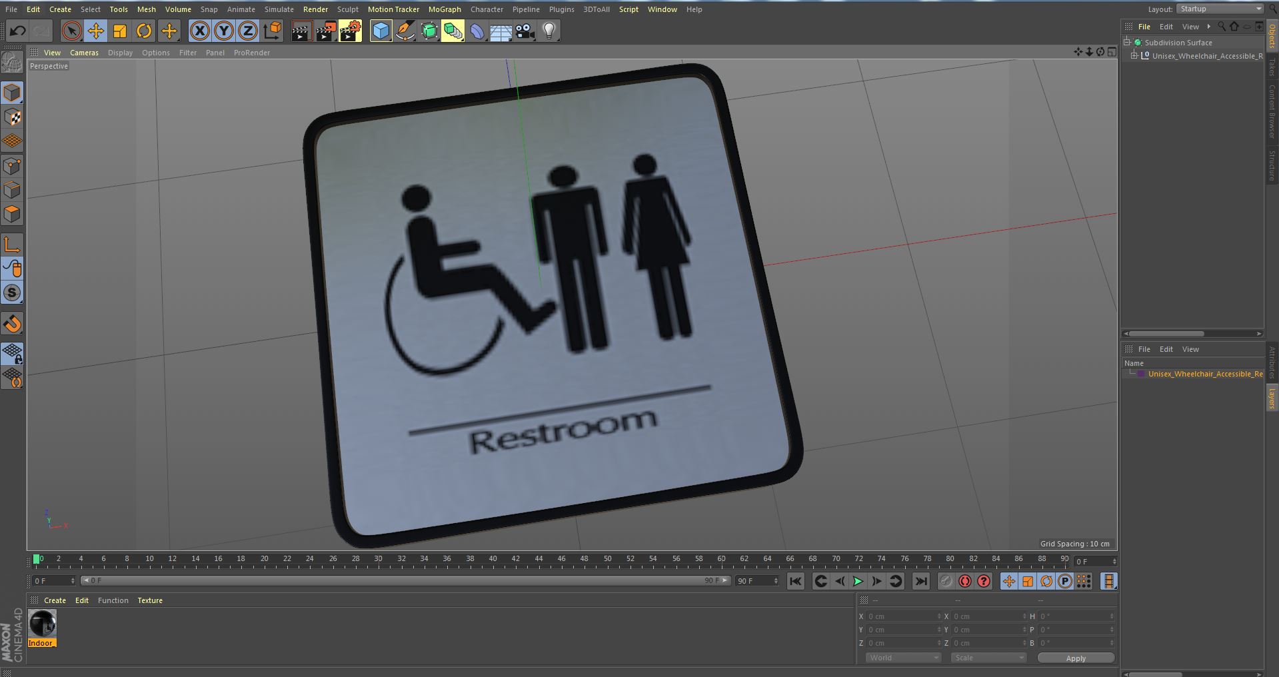Open the deformer (Bend) objects icon
This screenshot has width=1279, height=677.
[x=477, y=31]
